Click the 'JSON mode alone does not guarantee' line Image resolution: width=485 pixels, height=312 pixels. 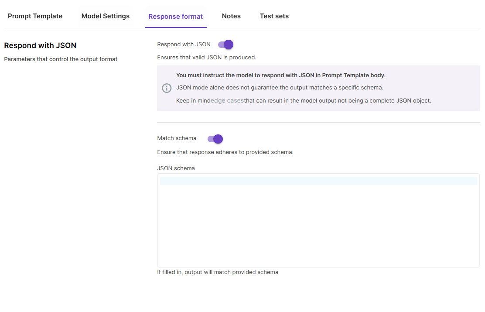point(280,88)
